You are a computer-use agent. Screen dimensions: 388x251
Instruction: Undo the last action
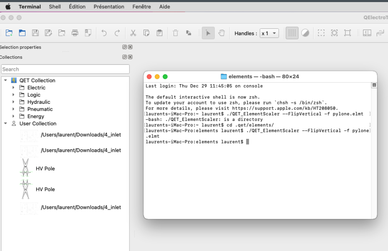tap(104, 33)
